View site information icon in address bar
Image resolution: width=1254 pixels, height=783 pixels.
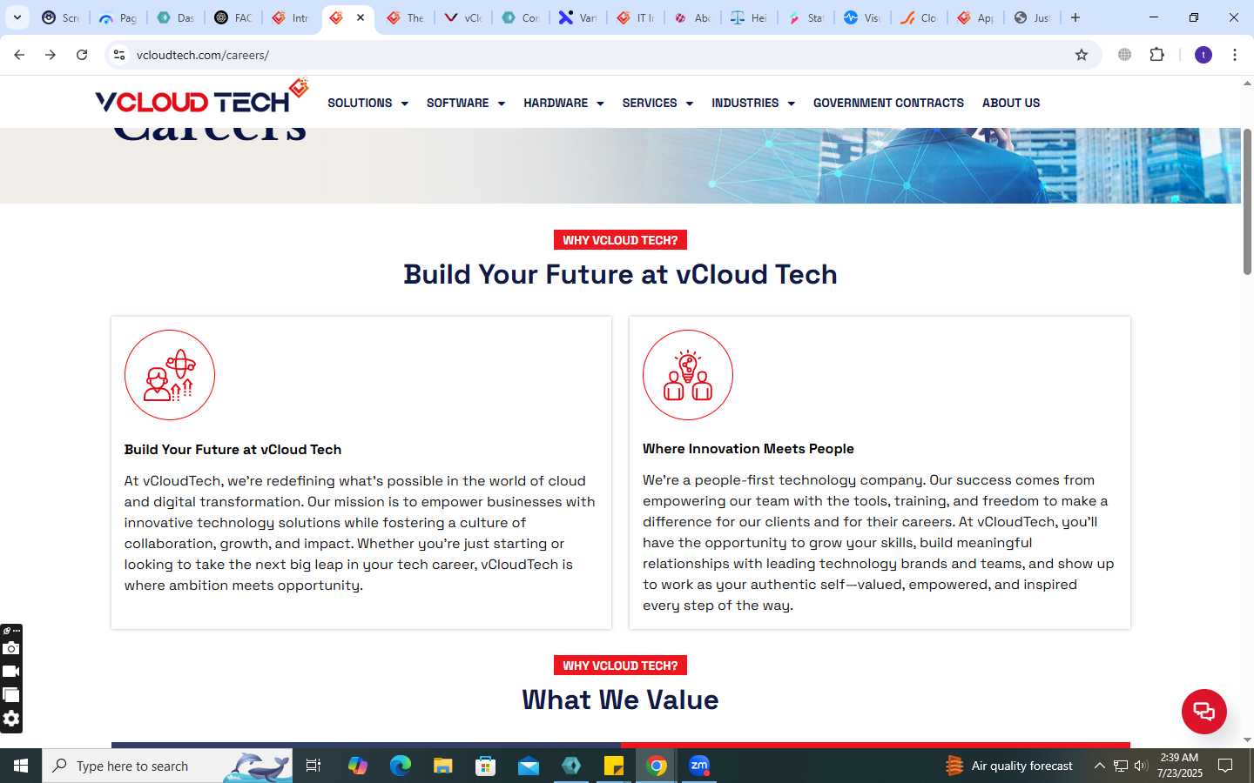point(119,55)
